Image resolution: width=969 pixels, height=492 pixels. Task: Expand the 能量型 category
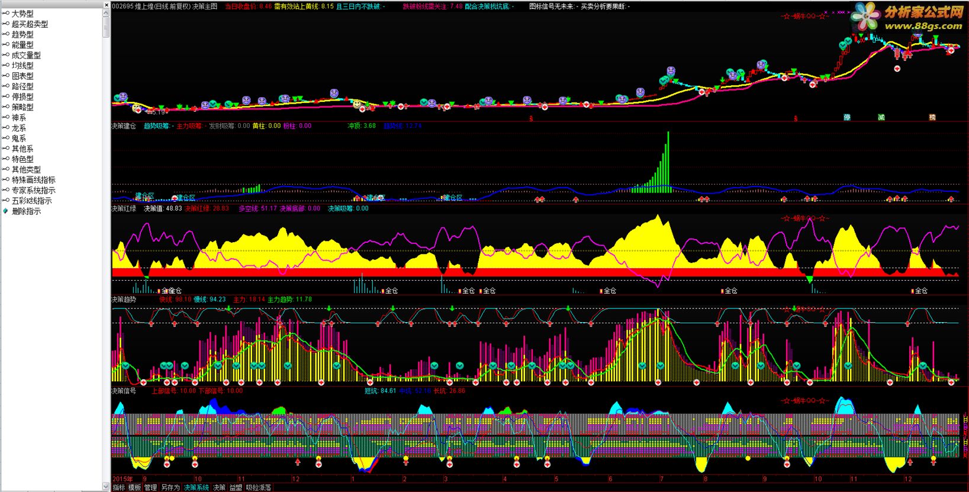click(x=22, y=45)
